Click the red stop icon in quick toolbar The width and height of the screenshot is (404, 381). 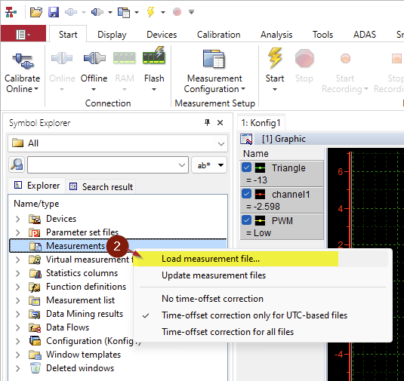coord(177,12)
